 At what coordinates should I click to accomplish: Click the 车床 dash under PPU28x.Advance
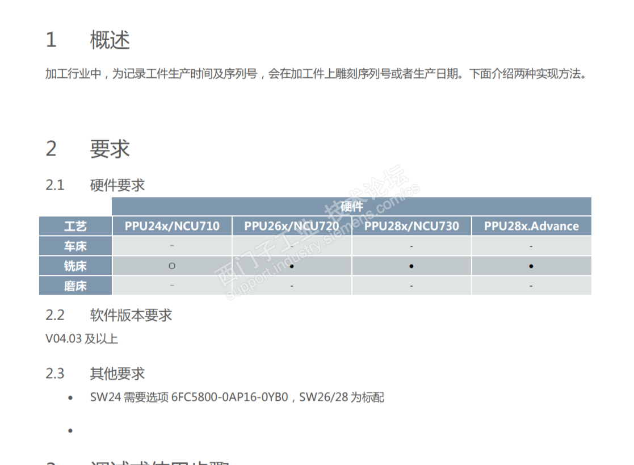click(x=531, y=246)
